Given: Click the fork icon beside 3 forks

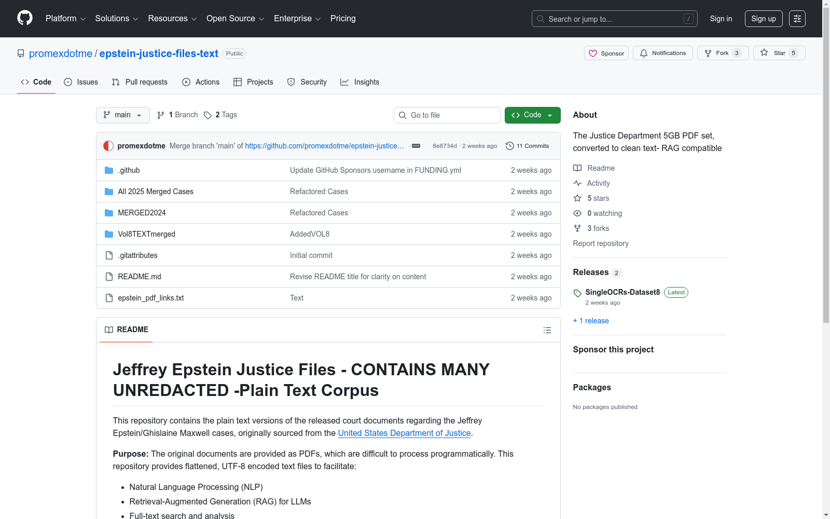Looking at the screenshot, I should pyautogui.click(x=577, y=228).
